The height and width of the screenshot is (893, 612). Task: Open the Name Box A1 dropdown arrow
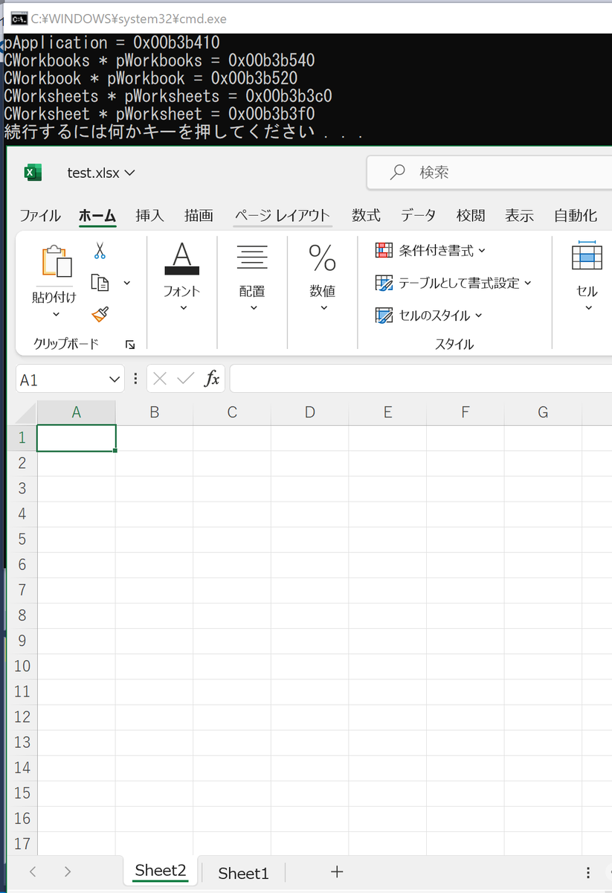[115, 380]
